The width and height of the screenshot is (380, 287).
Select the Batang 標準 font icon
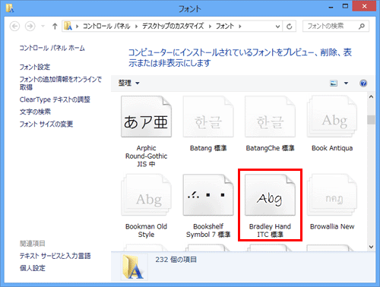click(208, 117)
